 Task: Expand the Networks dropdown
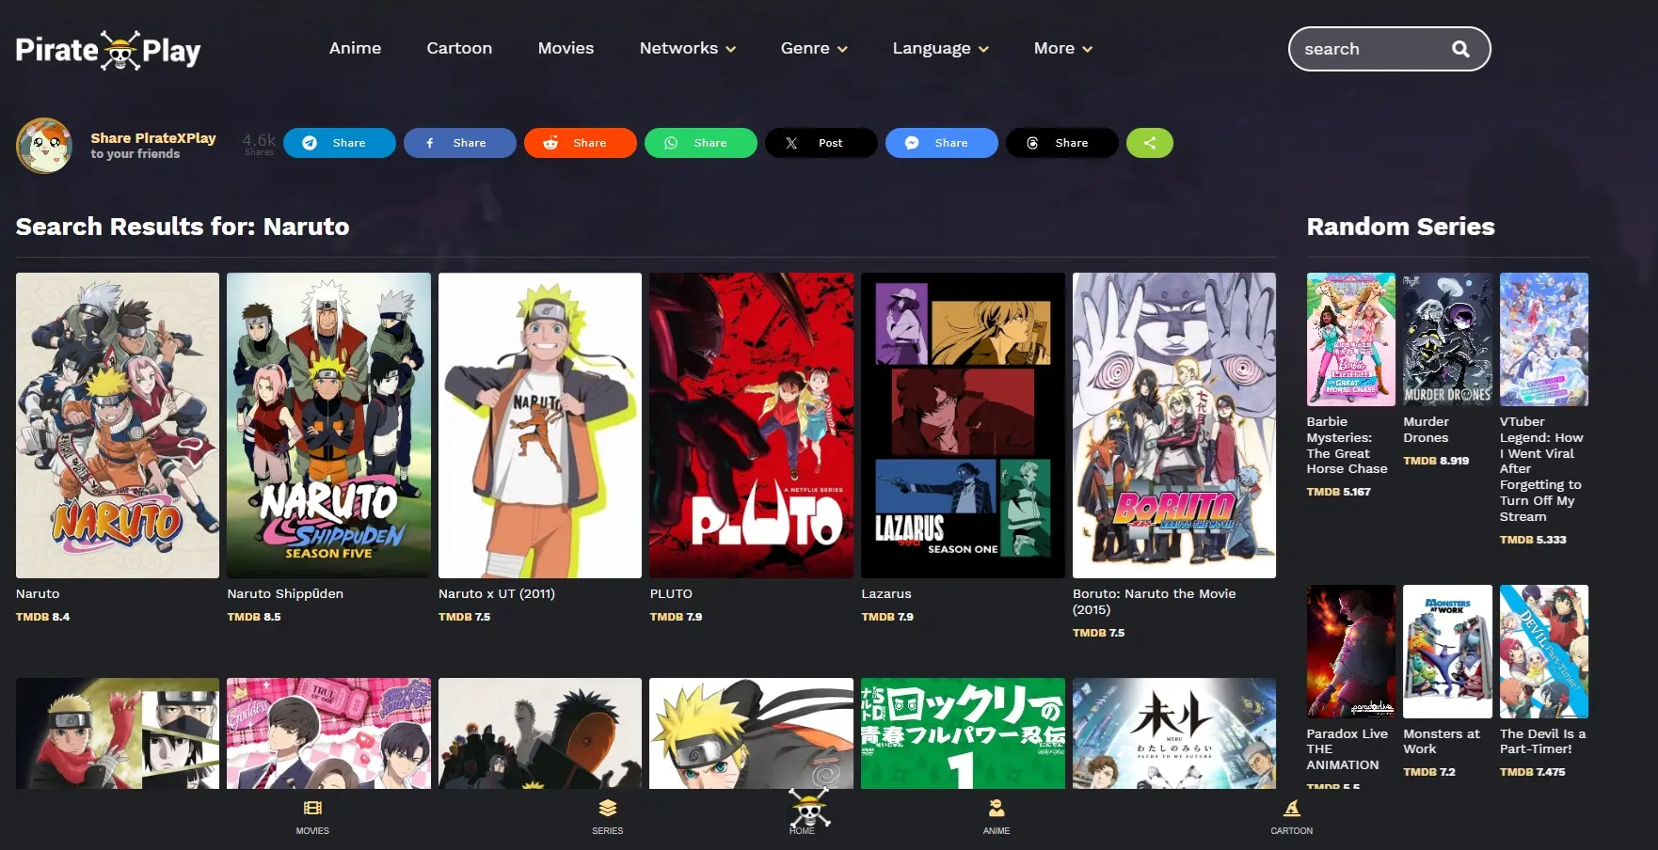click(x=688, y=48)
